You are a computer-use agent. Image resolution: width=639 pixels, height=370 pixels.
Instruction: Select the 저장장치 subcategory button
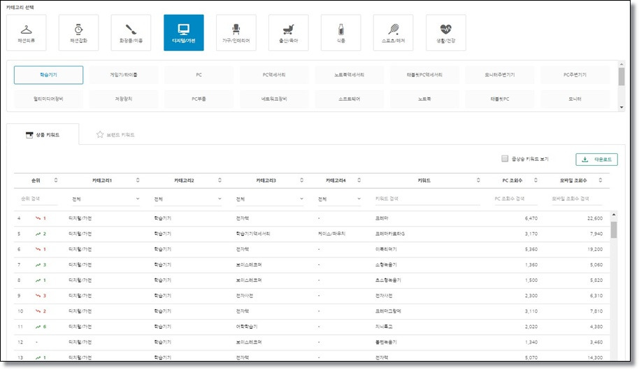124,99
